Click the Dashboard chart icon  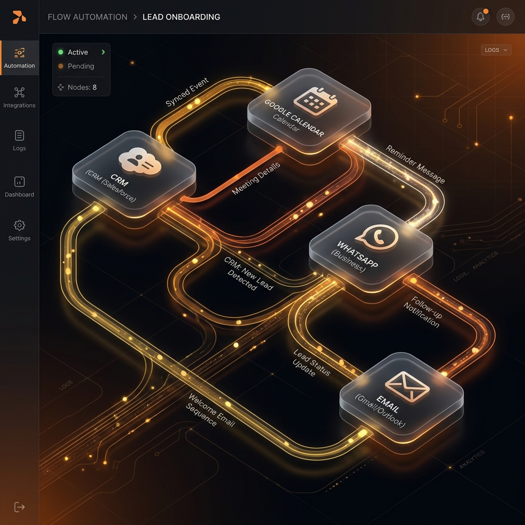point(19,181)
